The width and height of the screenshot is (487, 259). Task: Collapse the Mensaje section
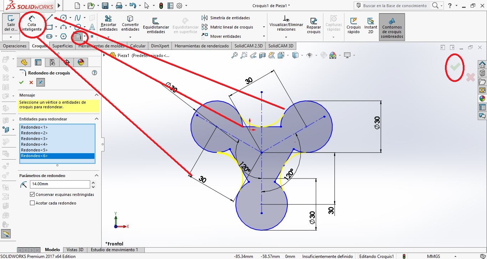click(x=96, y=95)
